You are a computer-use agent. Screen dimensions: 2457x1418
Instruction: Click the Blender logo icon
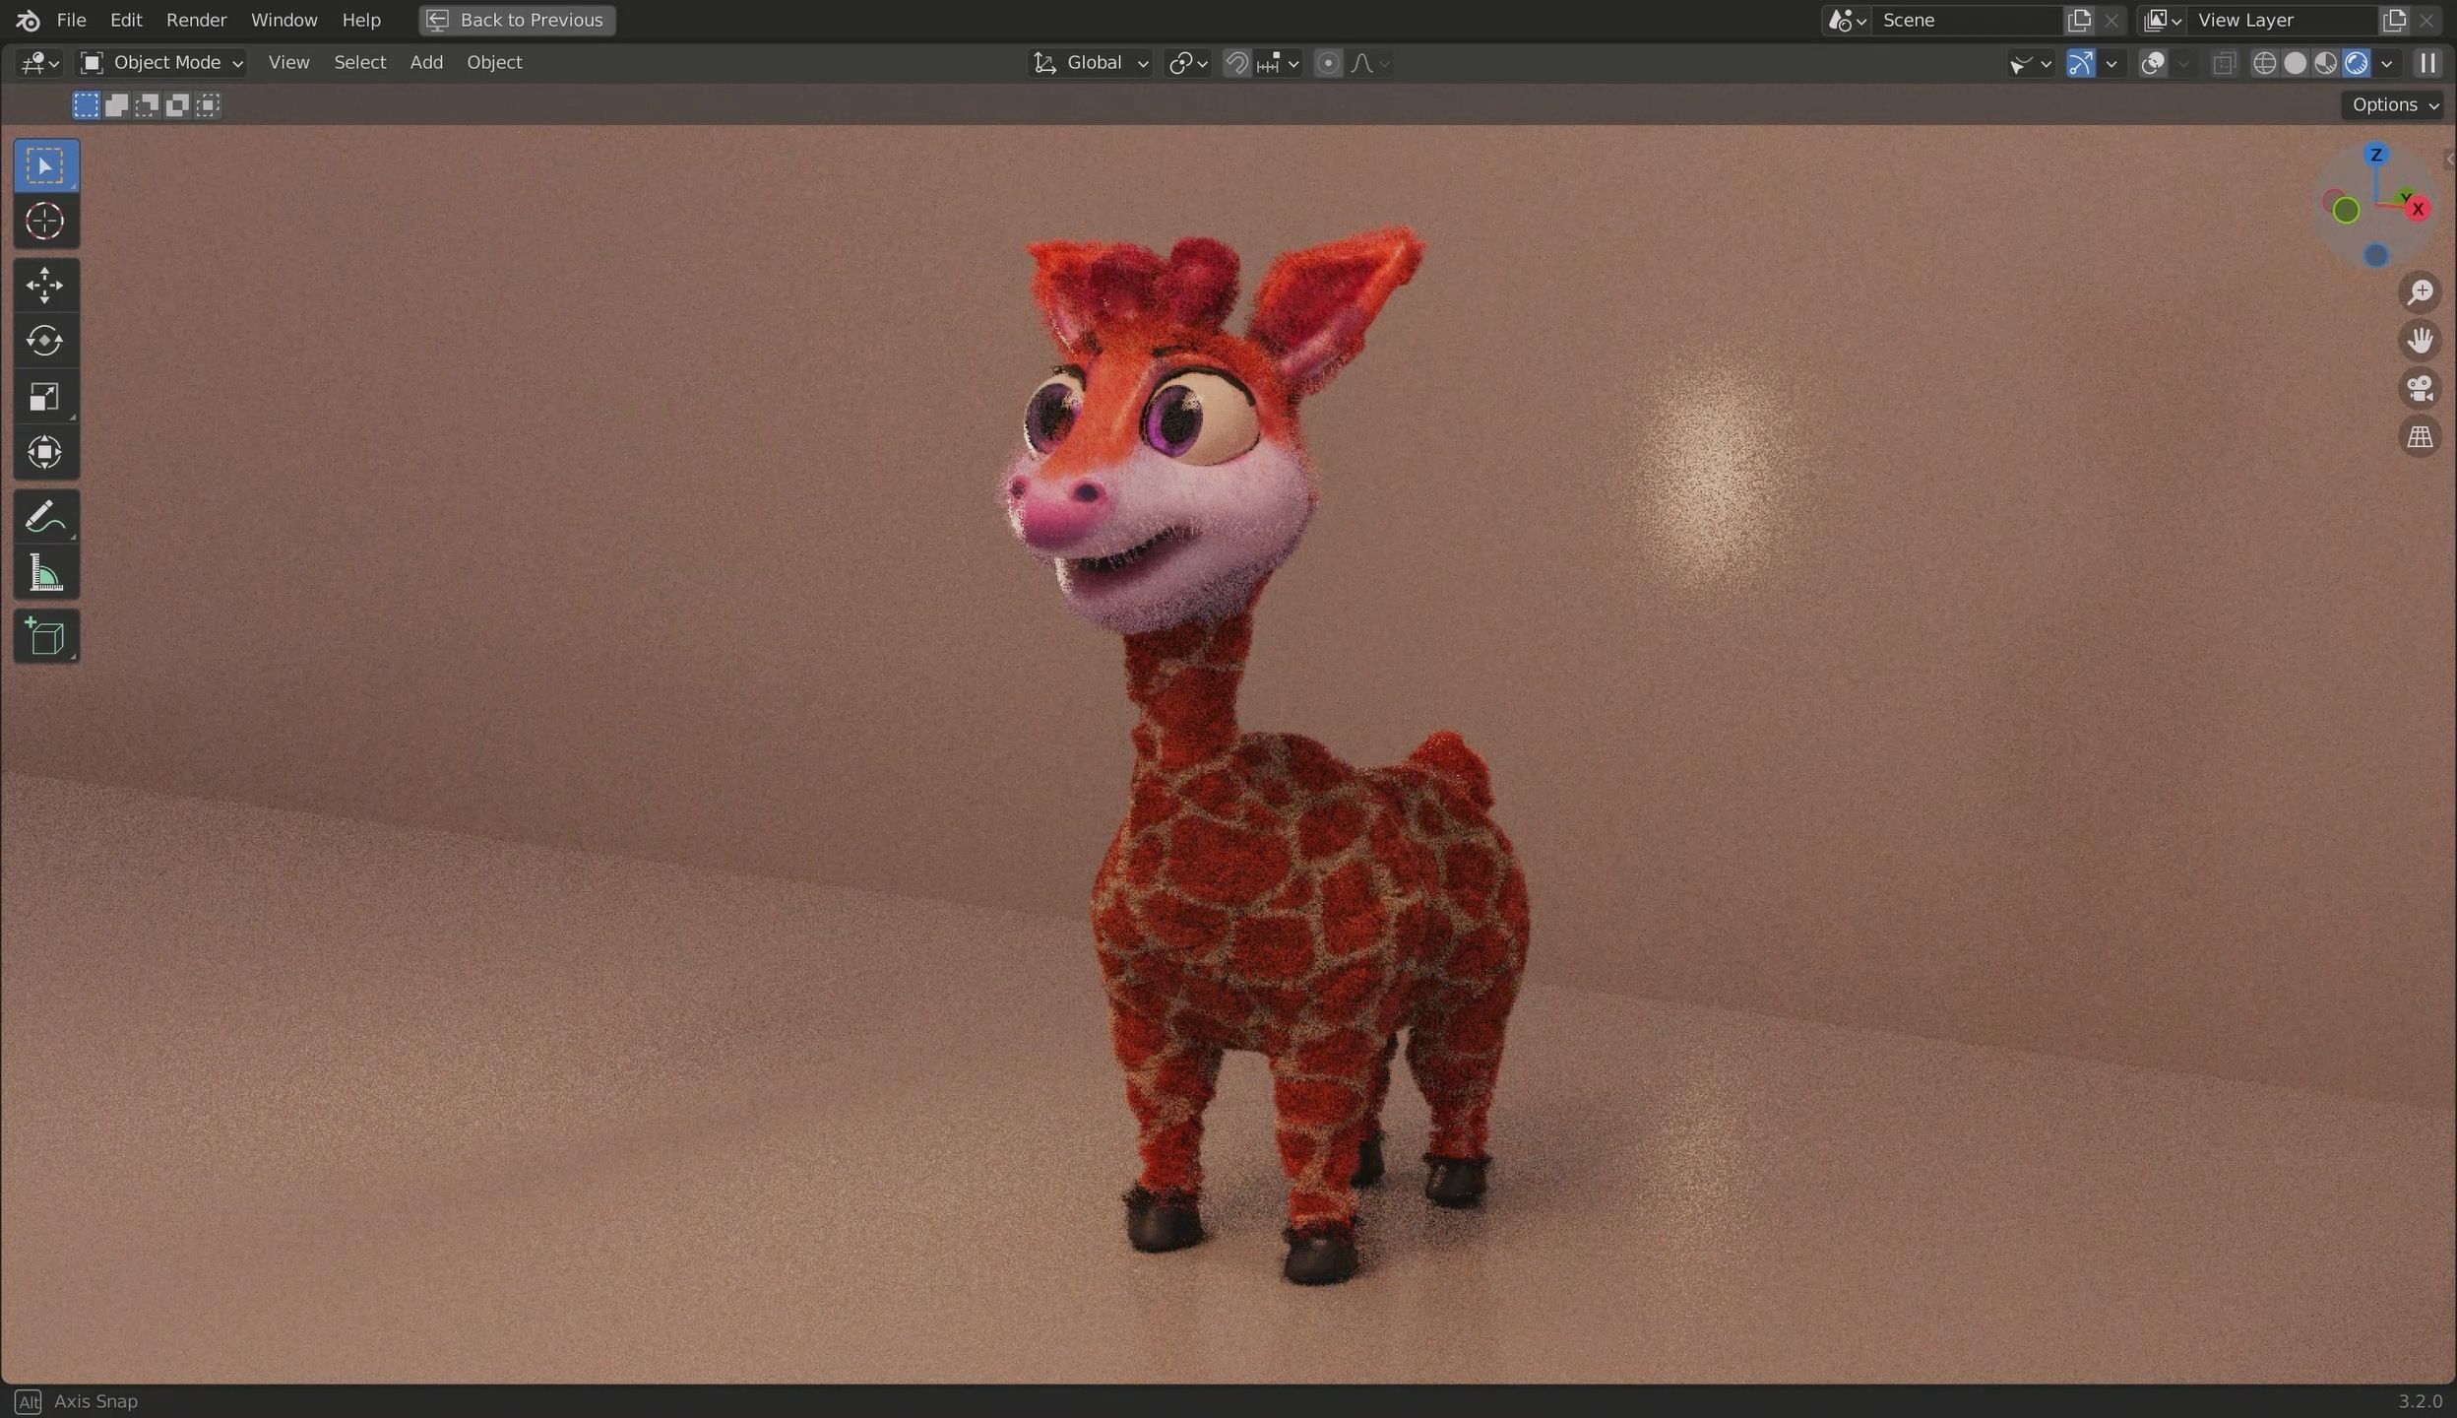[x=28, y=20]
